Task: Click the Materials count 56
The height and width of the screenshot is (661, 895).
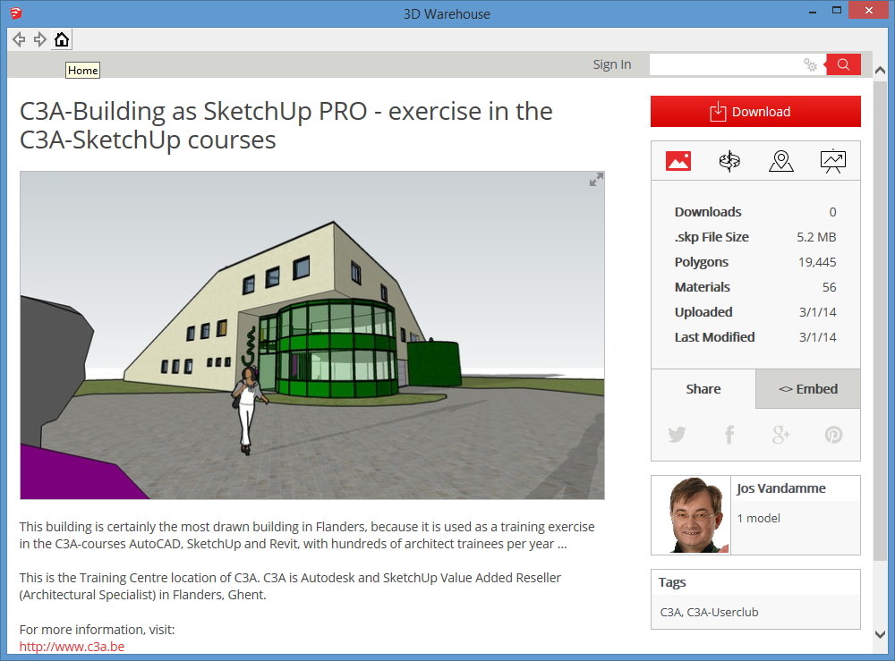Action: [829, 287]
